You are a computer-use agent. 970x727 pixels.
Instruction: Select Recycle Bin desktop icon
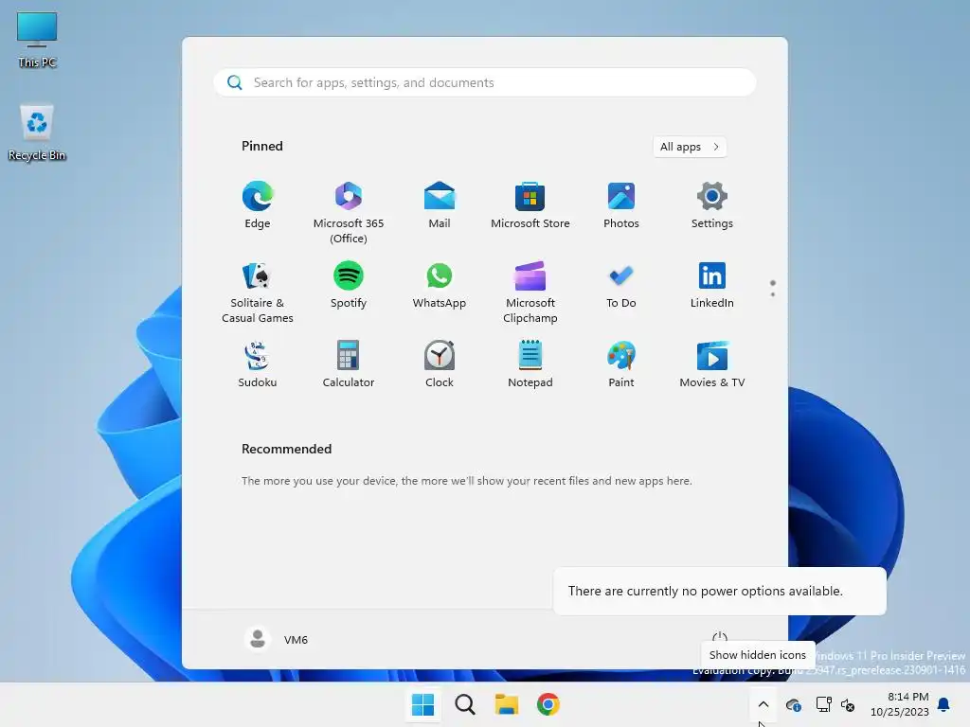(x=37, y=133)
